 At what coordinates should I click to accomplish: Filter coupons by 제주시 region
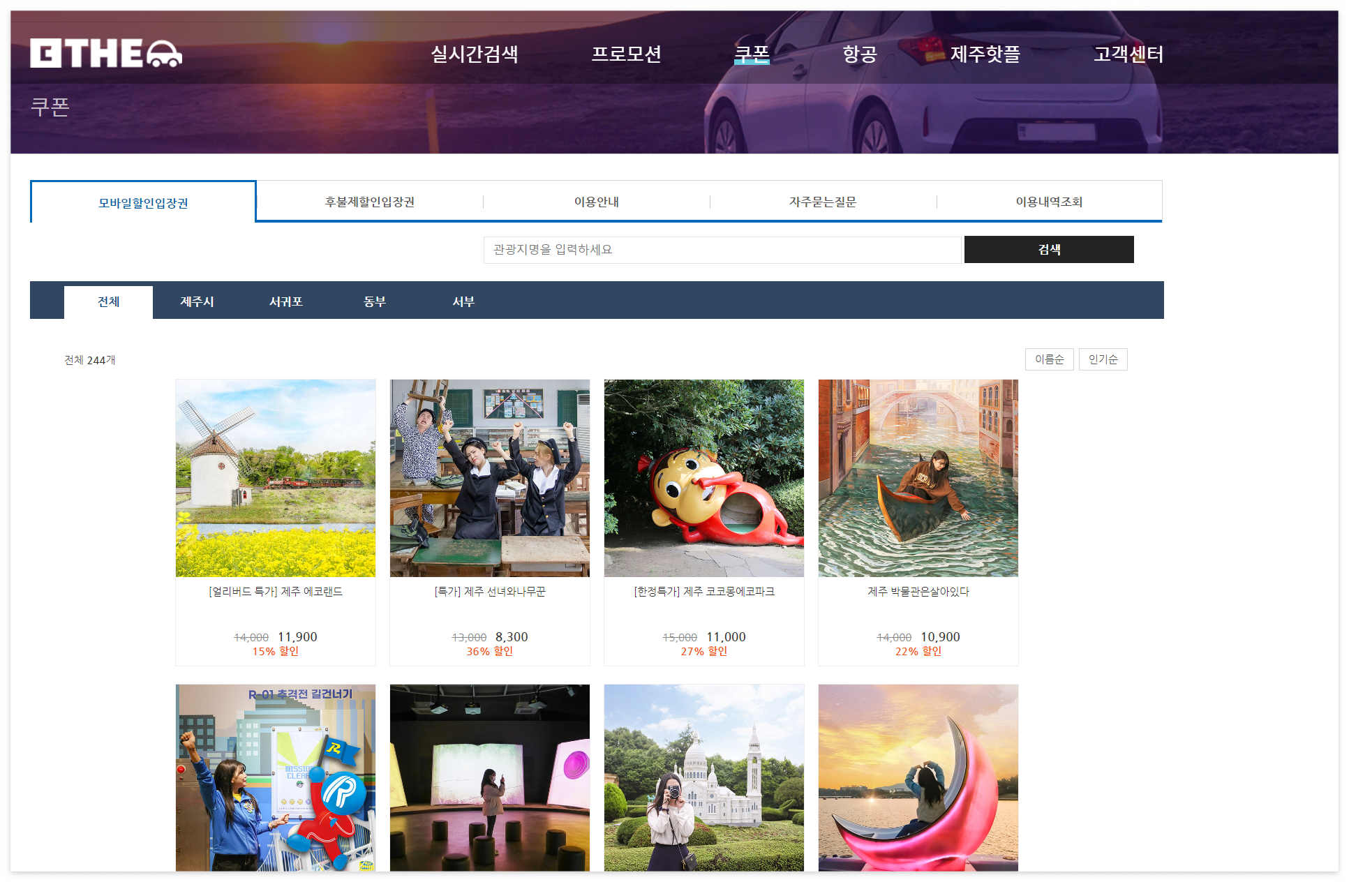tap(197, 301)
